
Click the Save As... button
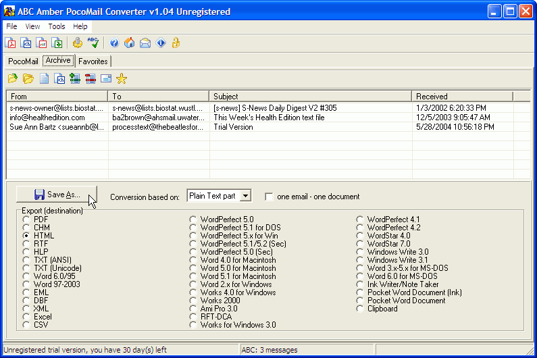click(57, 195)
